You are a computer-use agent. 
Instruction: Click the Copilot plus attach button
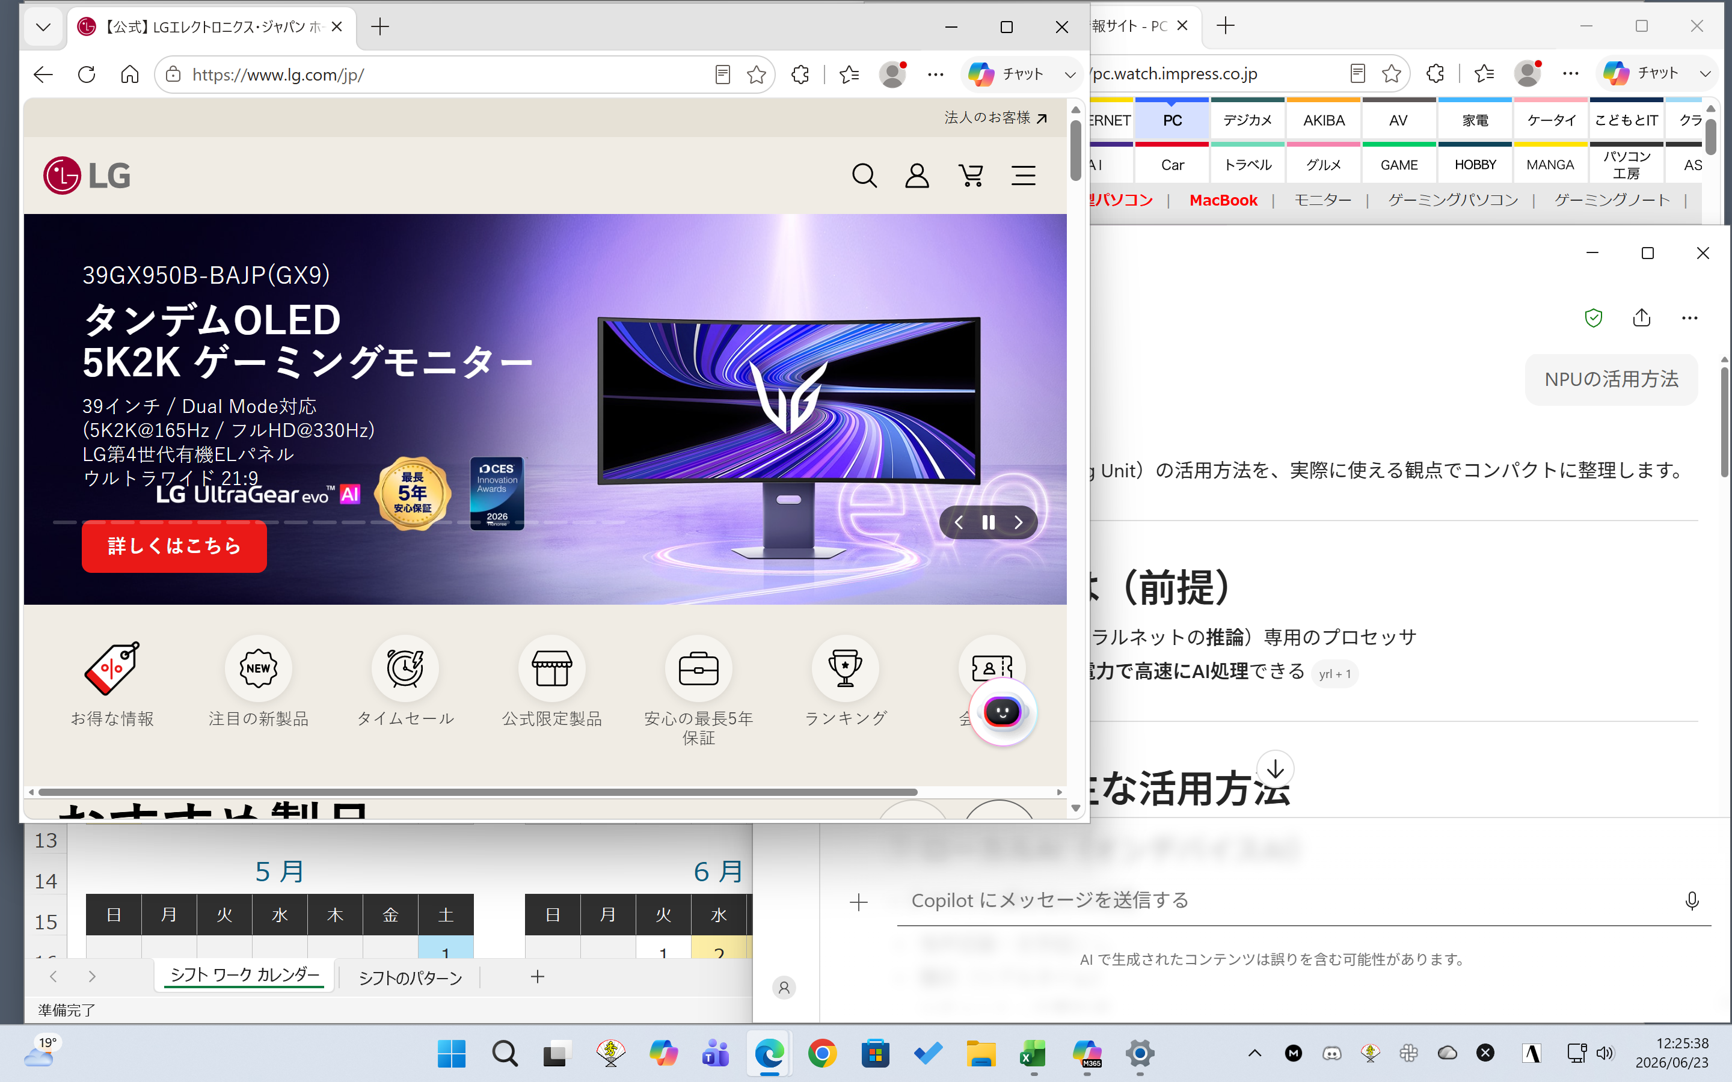pyautogui.click(x=859, y=902)
